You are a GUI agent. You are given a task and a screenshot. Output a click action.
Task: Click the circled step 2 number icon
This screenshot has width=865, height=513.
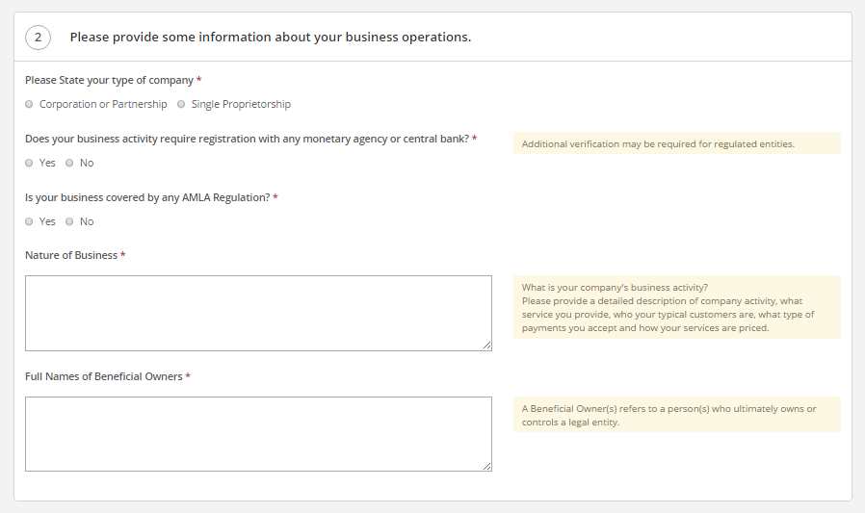[39, 37]
